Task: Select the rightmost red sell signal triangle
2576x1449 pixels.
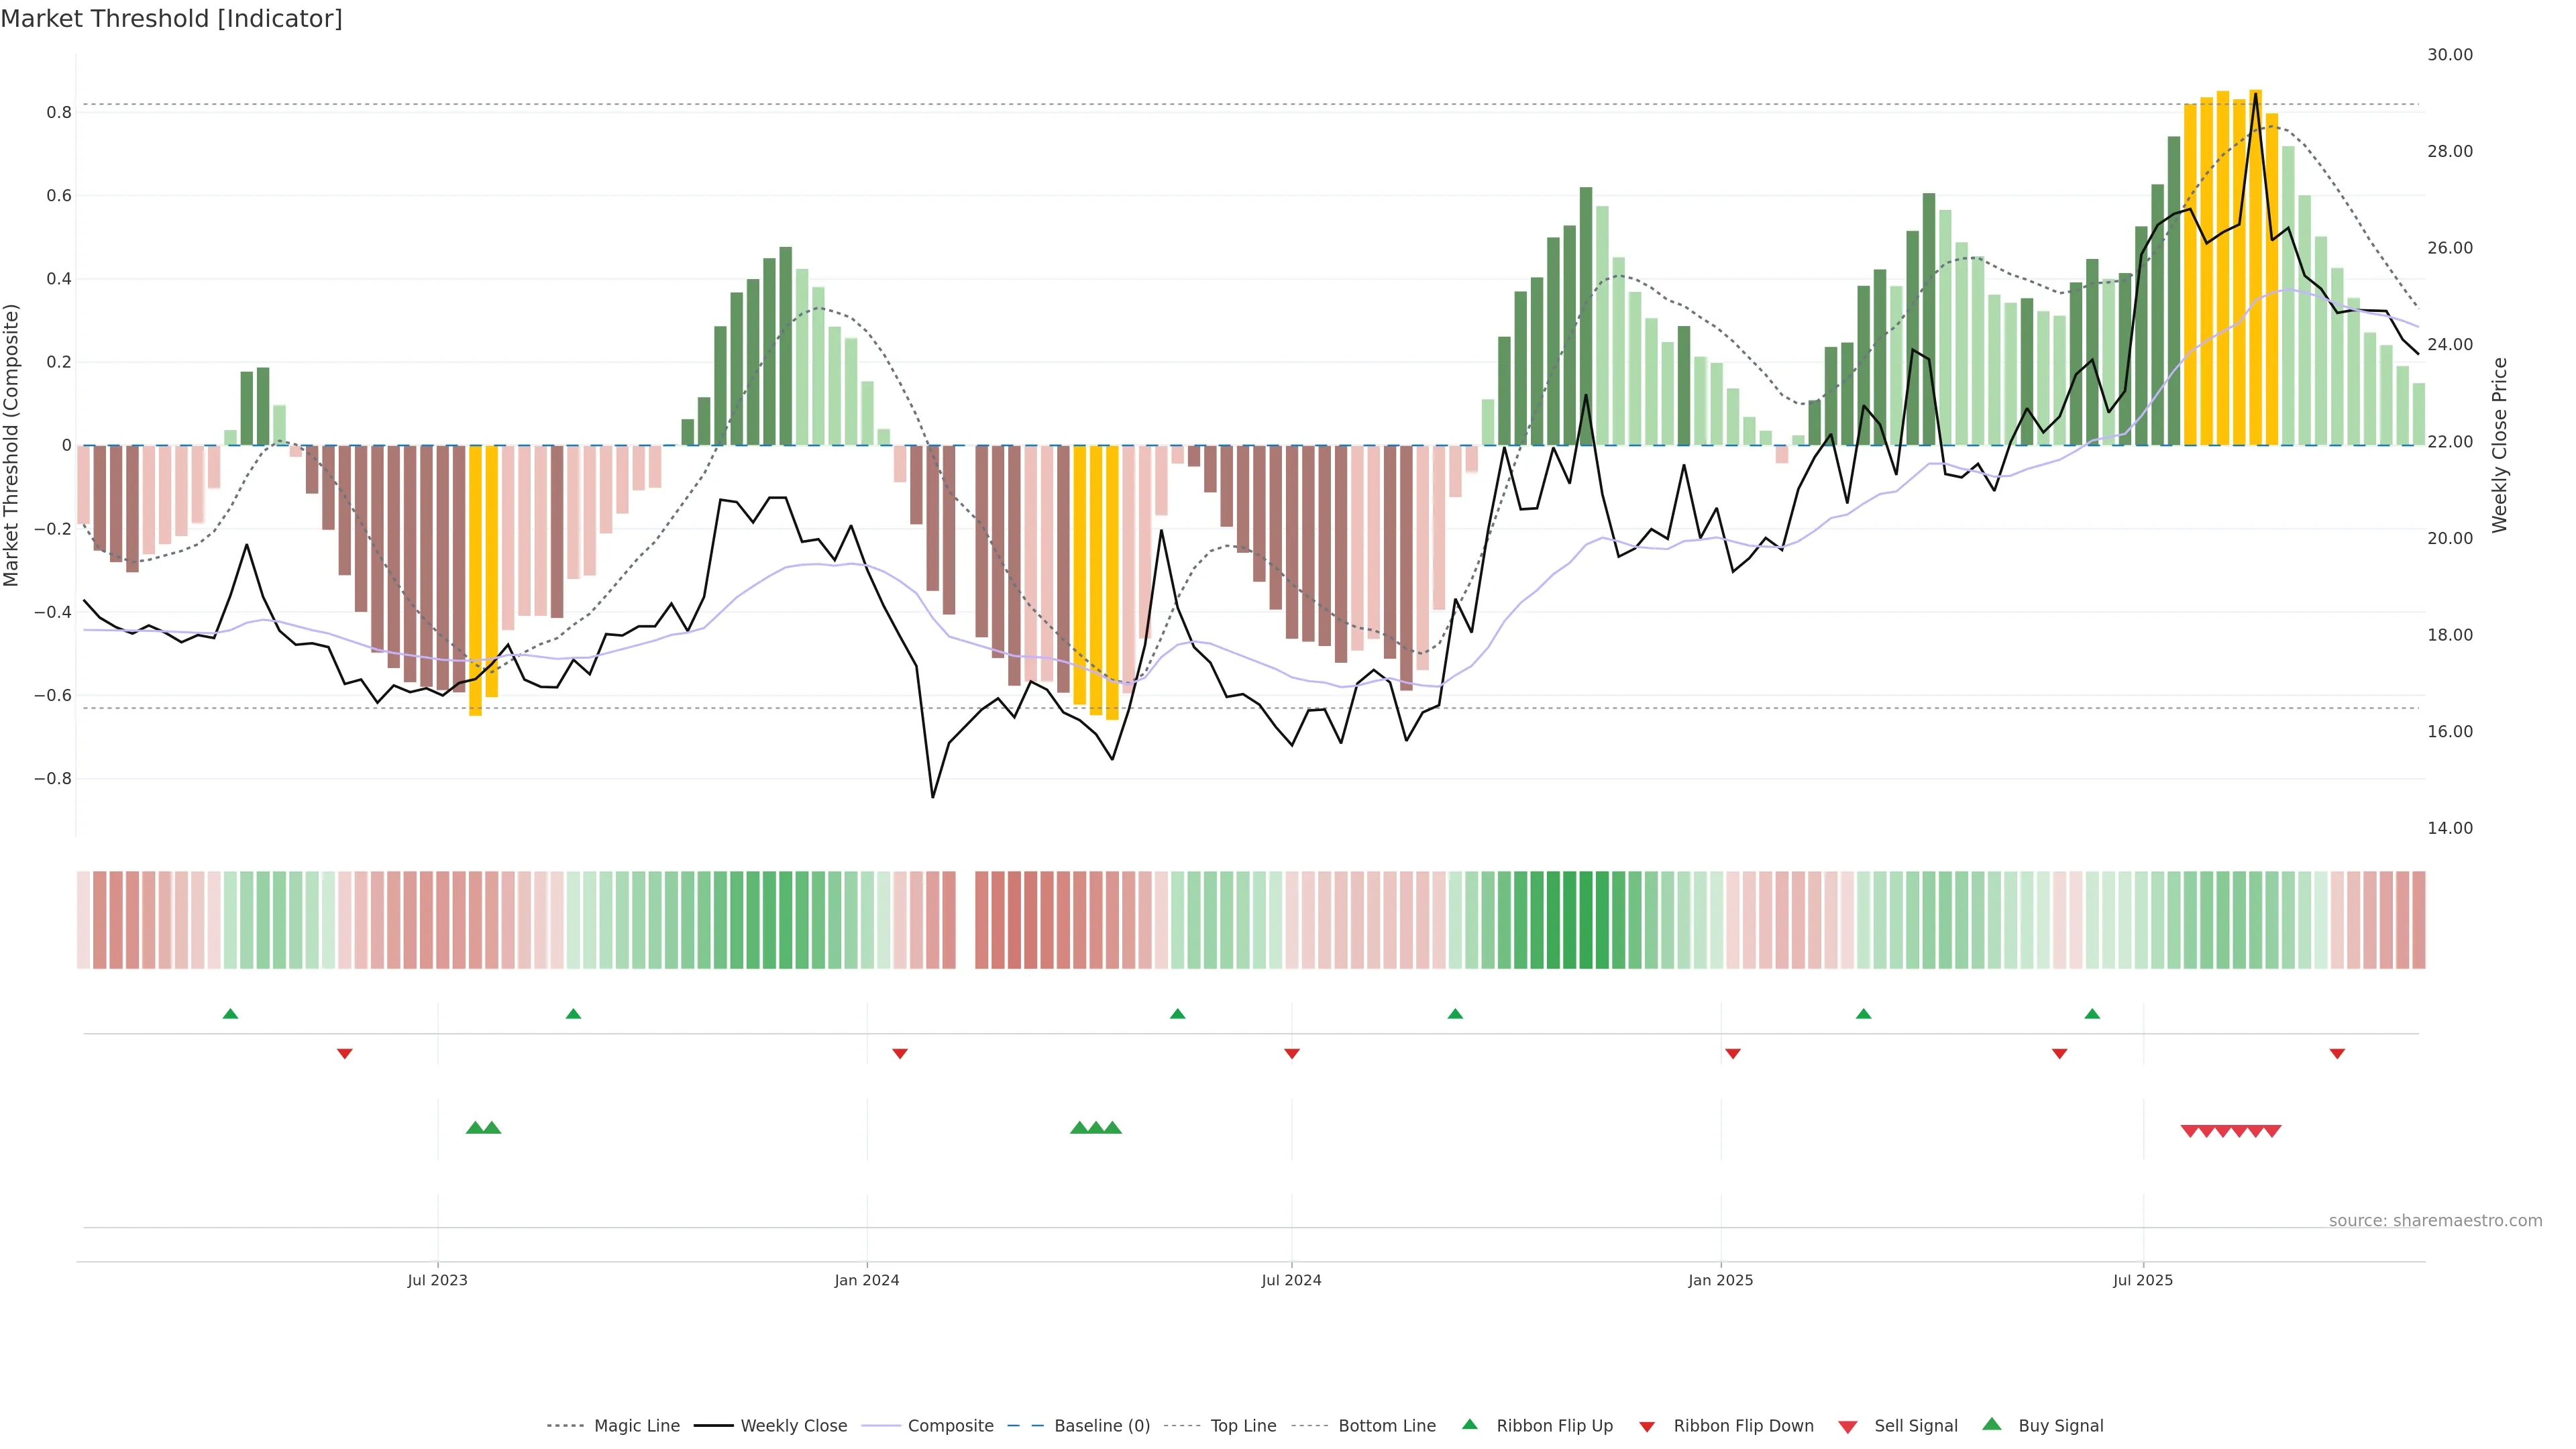Action: (x=2272, y=1131)
